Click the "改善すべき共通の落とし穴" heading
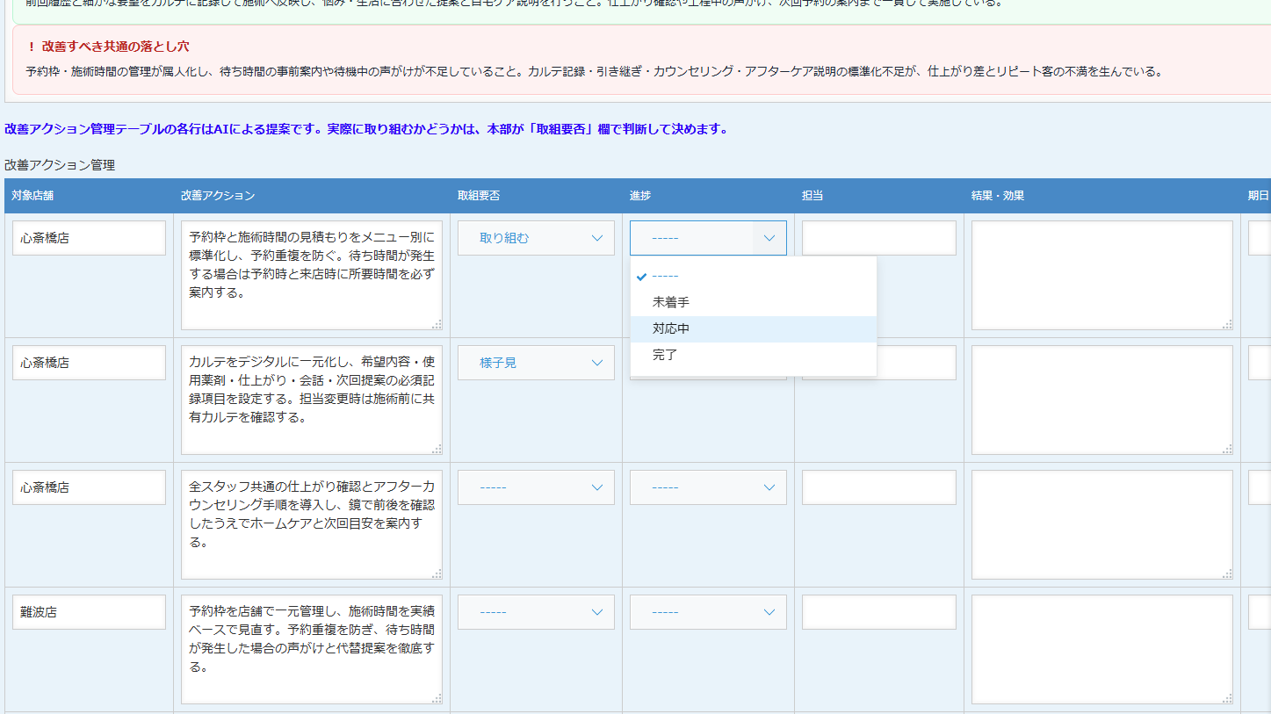The height and width of the screenshot is (714, 1271). (115, 47)
